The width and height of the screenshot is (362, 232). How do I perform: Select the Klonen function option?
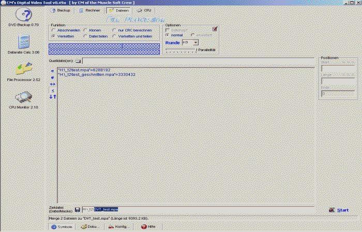[85, 30]
